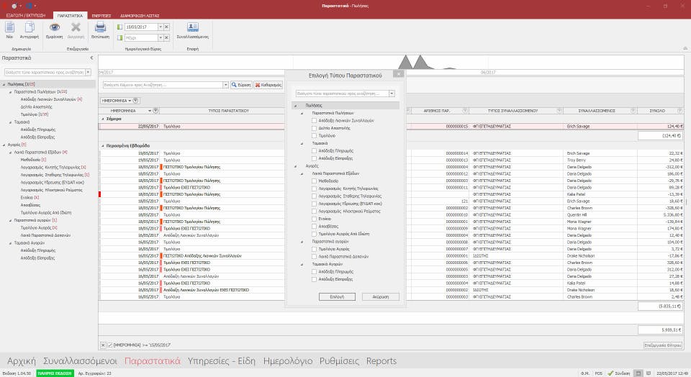This screenshot has width=691, height=377.
Task: Click filter icon in ΣΥΝΟΛΟ header
Action: pyautogui.click(x=679, y=111)
